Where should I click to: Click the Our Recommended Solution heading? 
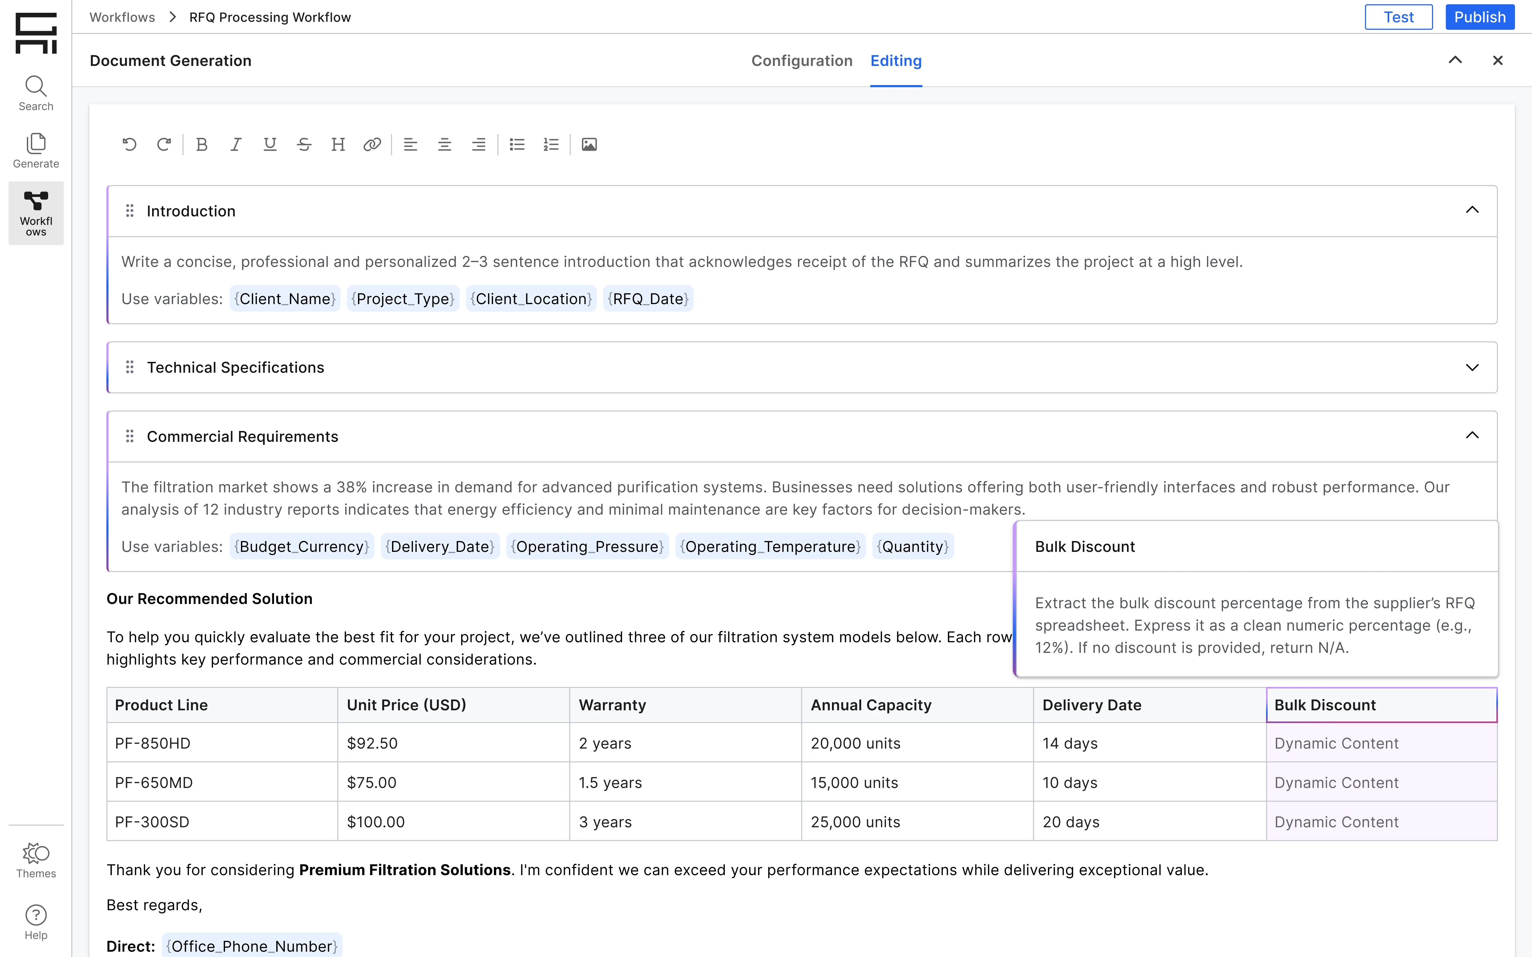[210, 599]
